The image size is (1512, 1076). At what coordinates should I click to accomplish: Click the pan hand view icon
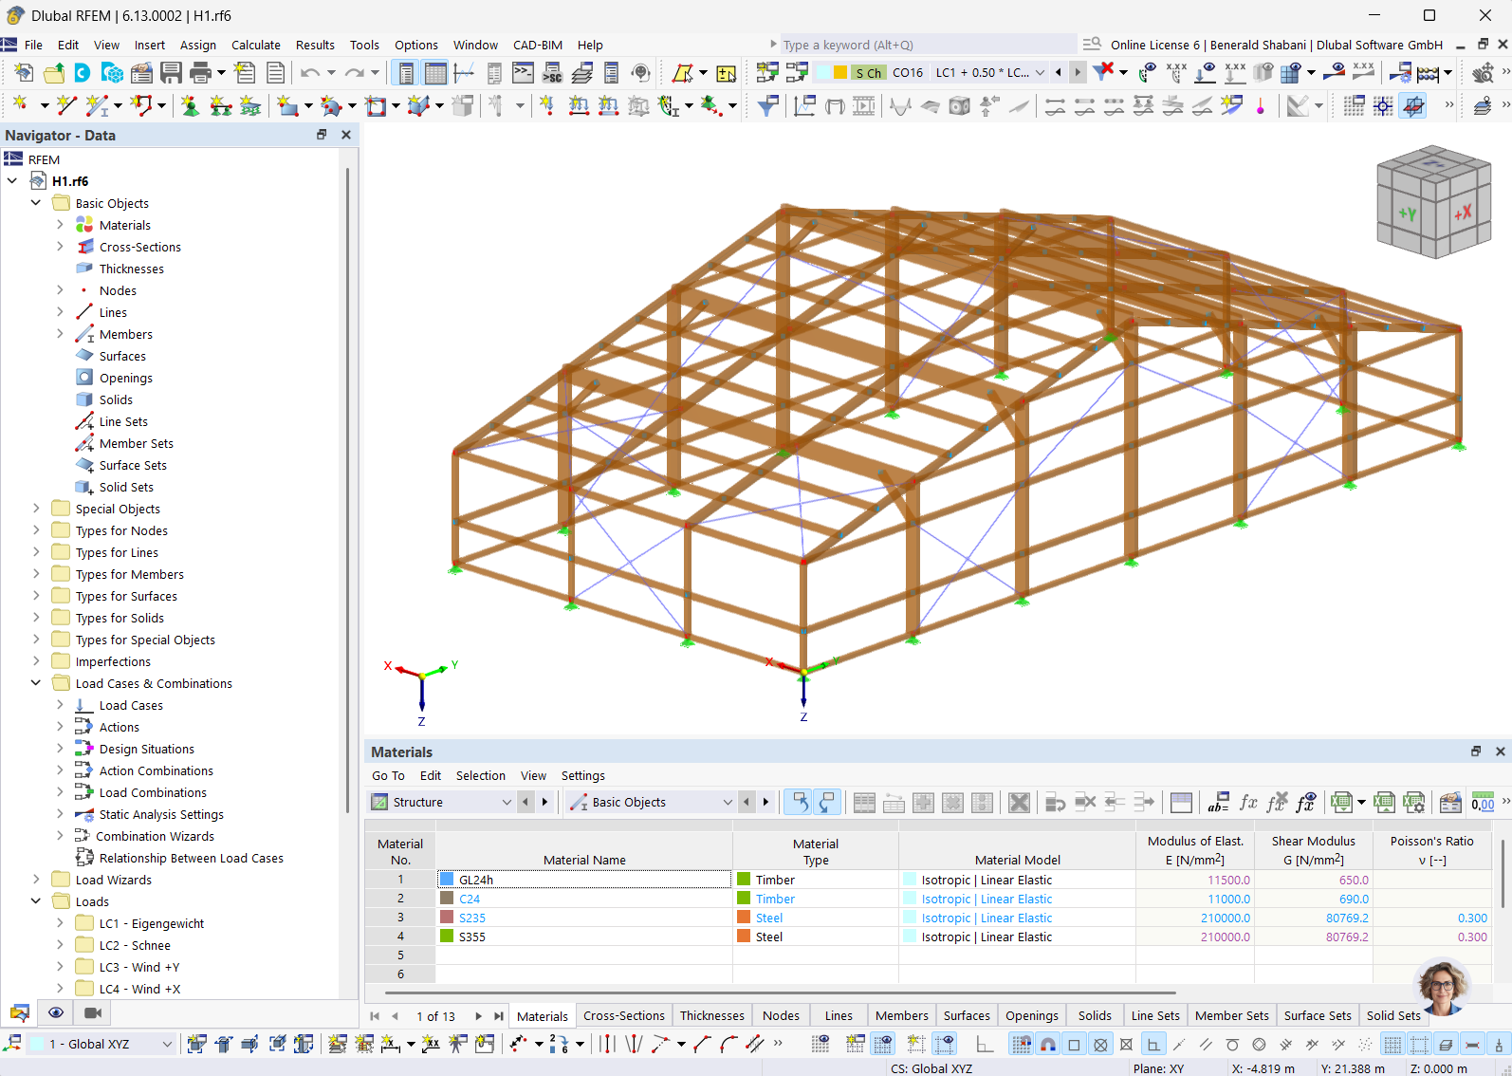(x=1483, y=72)
